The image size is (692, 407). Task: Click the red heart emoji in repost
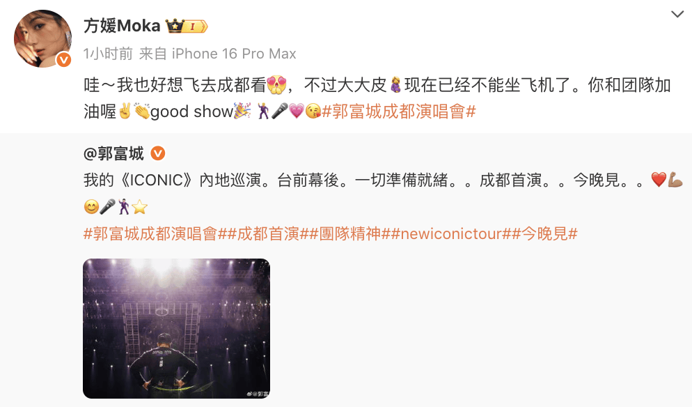659,180
